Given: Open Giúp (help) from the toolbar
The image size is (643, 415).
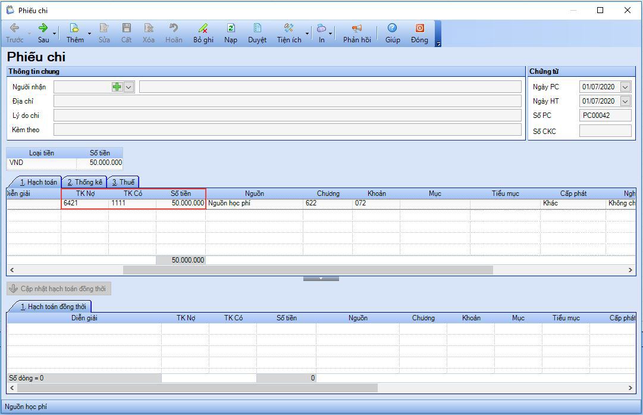Looking at the screenshot, I should pos(392,28).
